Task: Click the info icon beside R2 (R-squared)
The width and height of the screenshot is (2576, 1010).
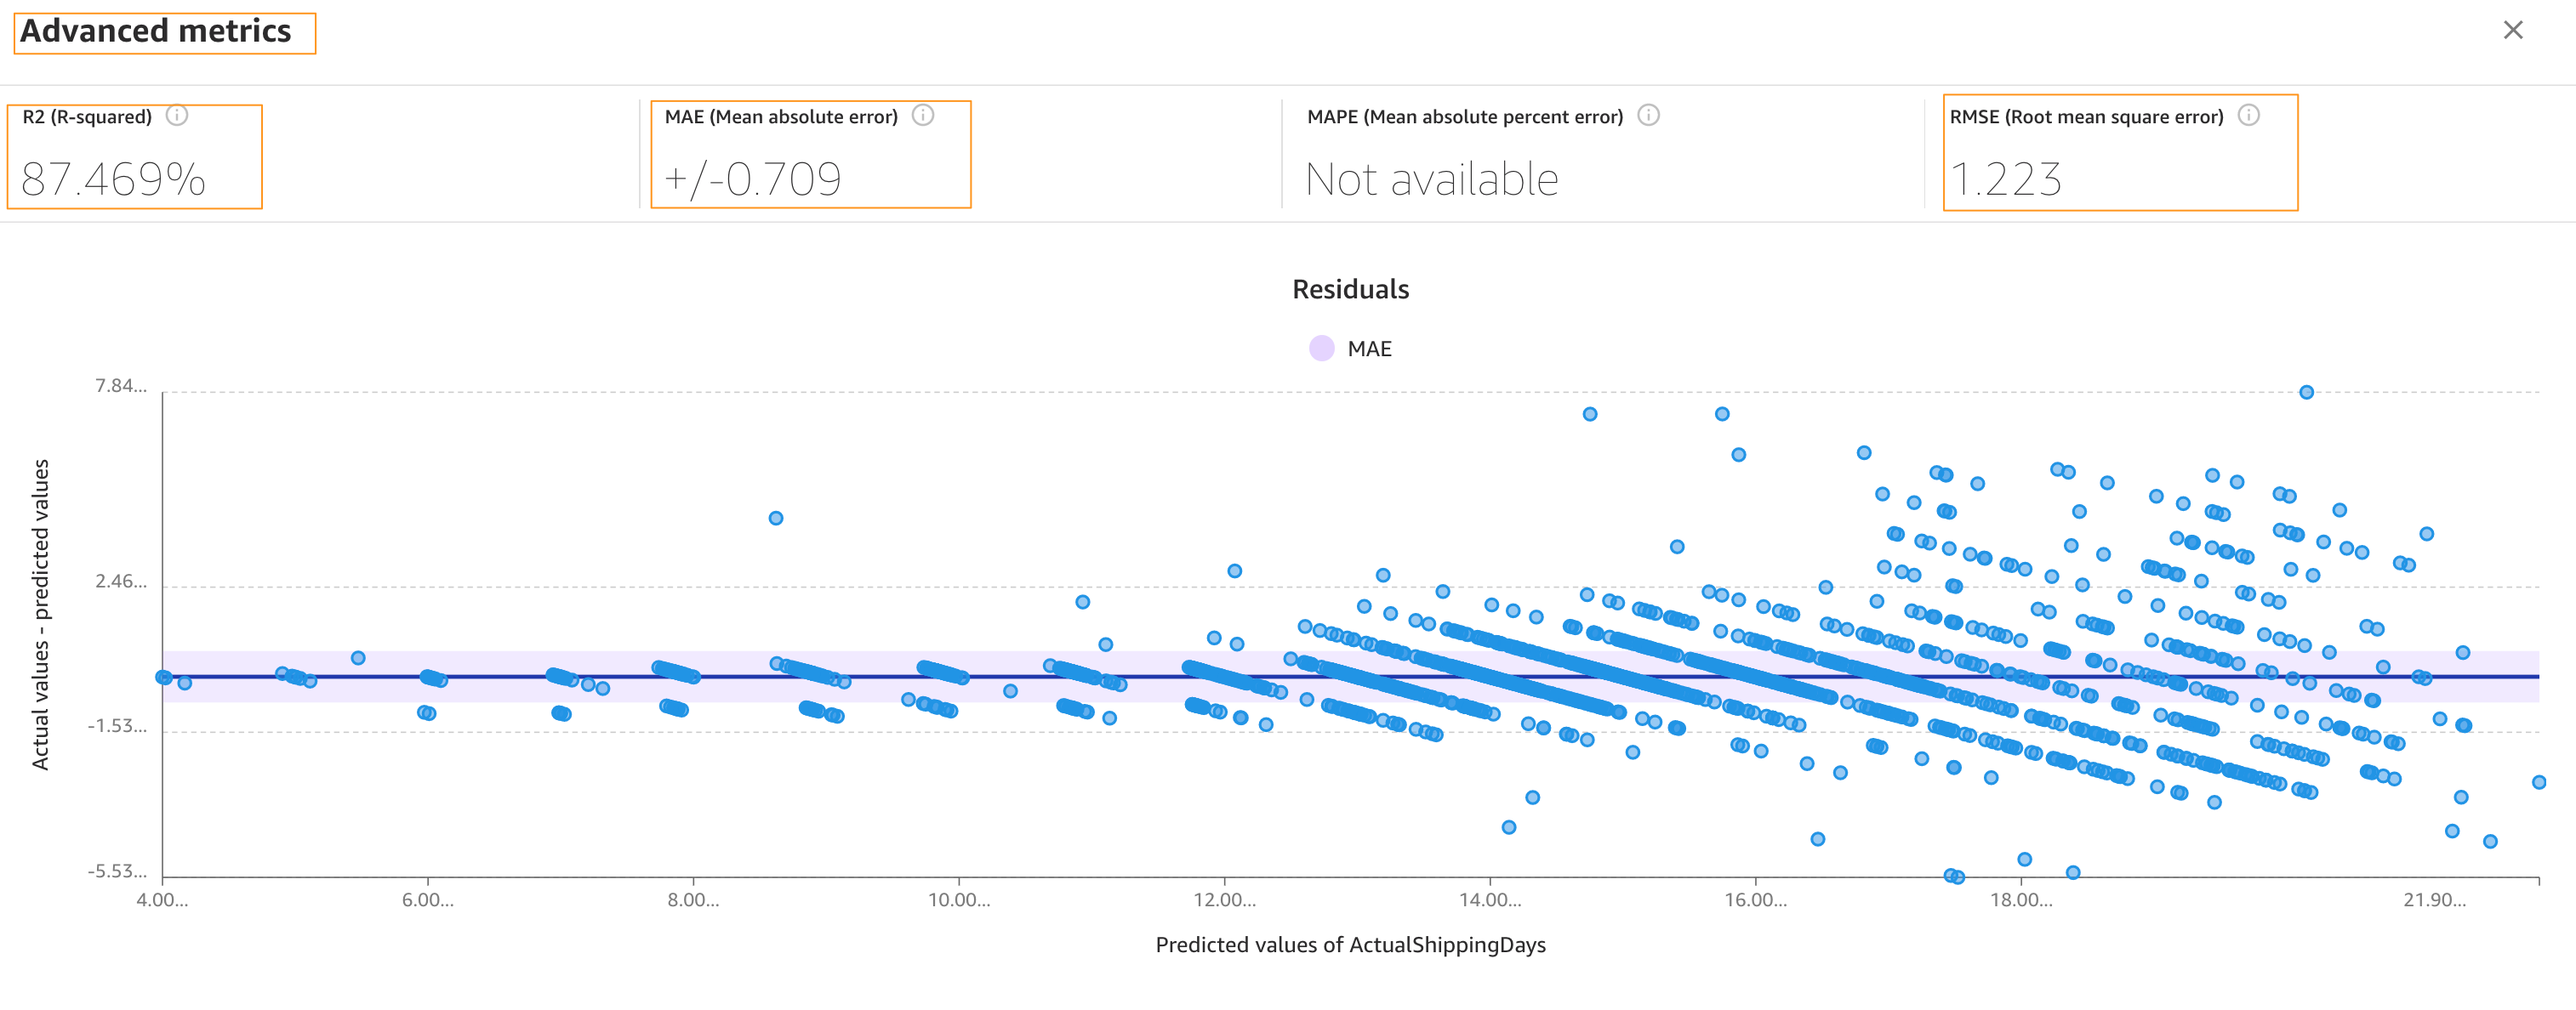Action: (177, 115)
